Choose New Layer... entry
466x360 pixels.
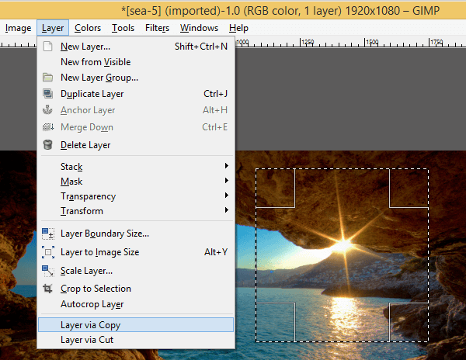click(x=136, y=47)
